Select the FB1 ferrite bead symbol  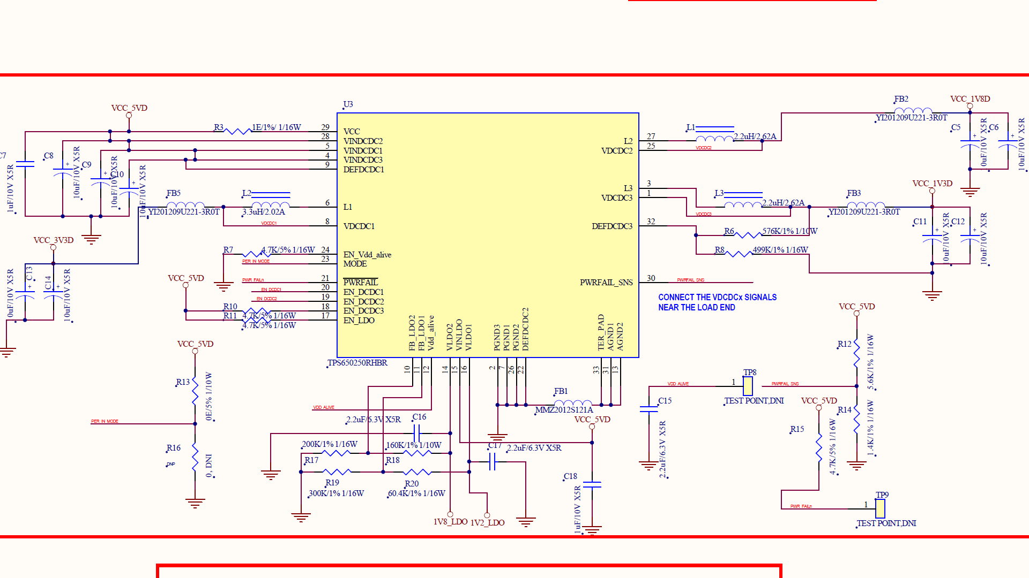[573, 403]
